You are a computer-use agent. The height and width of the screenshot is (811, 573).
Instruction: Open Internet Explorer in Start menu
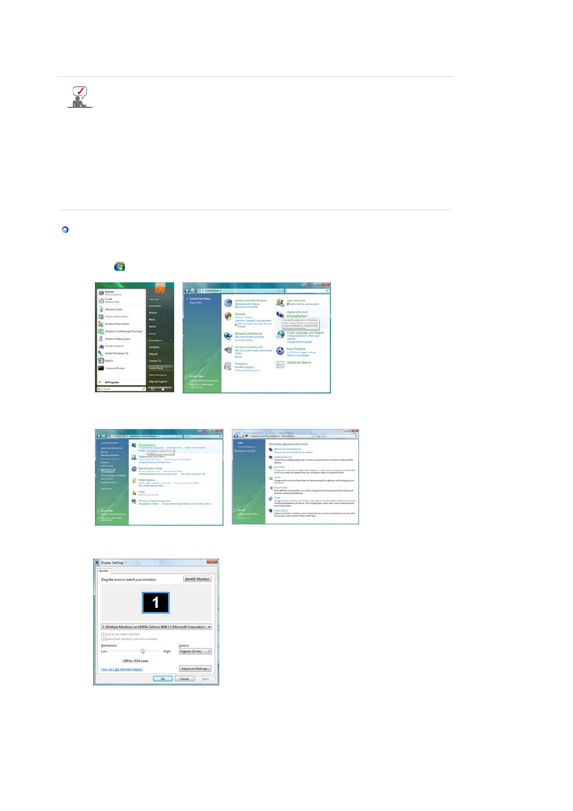pos(110,293)
